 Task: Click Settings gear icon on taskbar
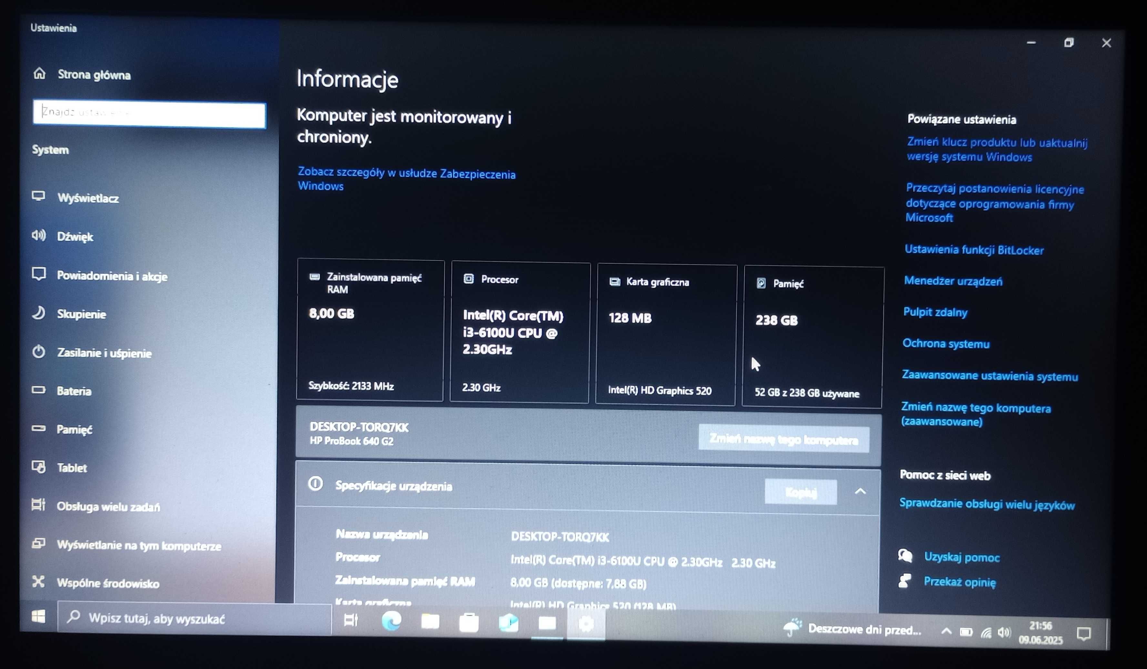point(586,624)
